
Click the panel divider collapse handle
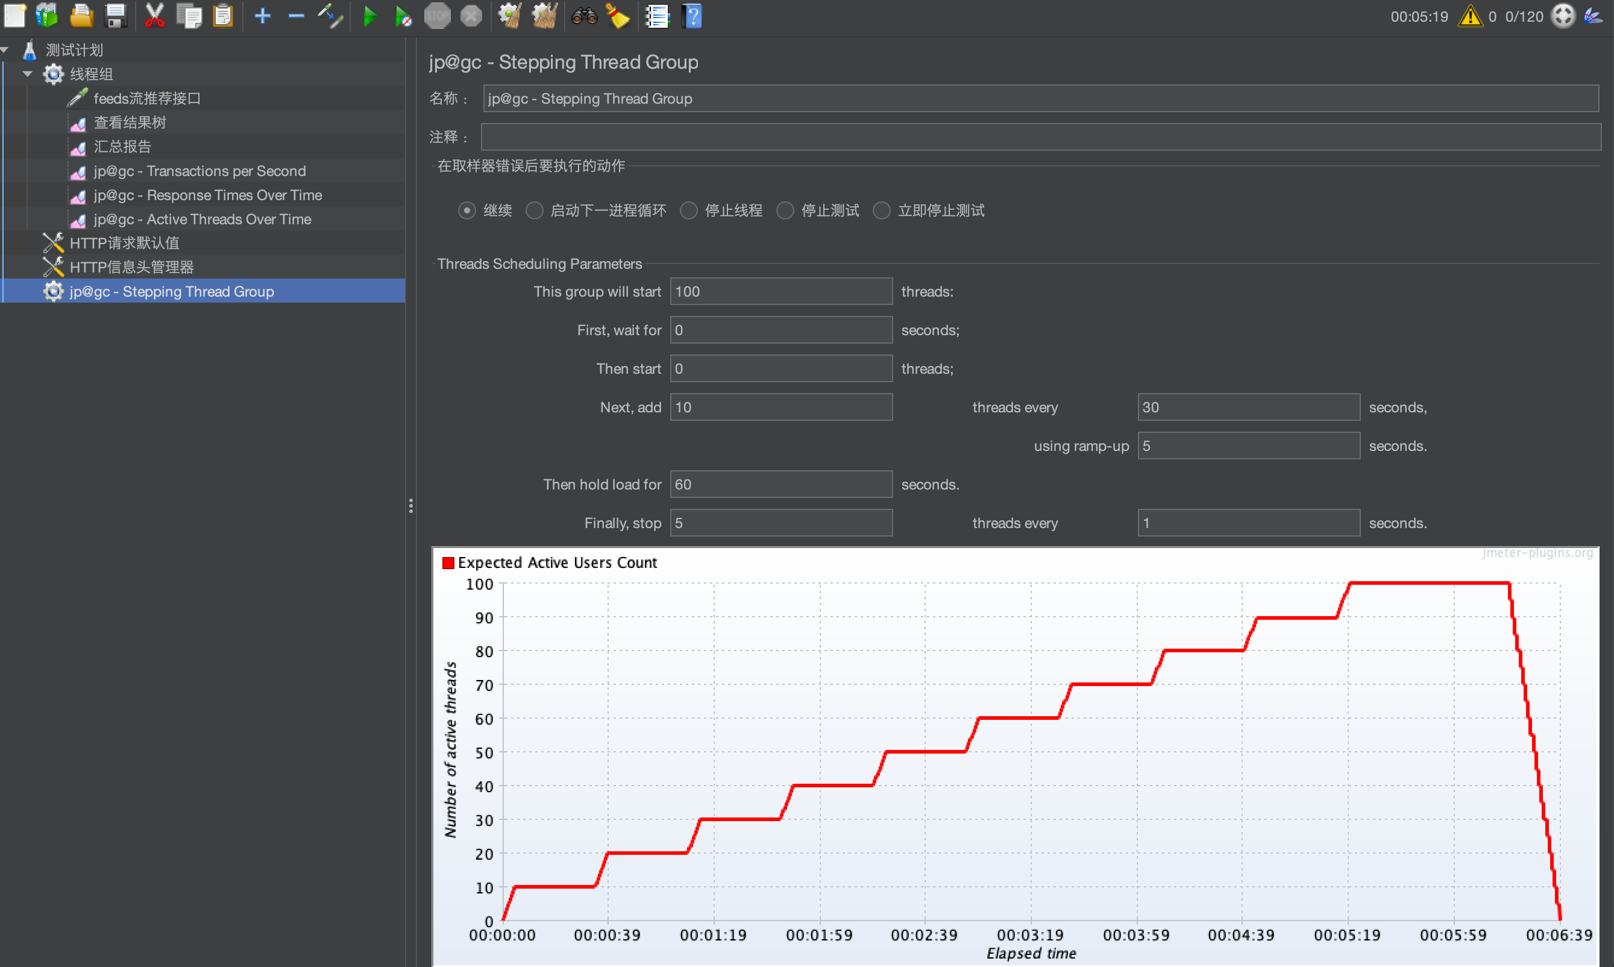410,506
